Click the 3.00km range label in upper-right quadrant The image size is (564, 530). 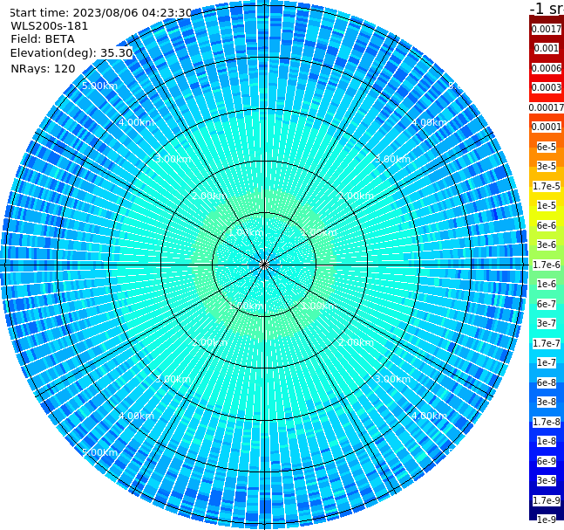pos(392,159)
